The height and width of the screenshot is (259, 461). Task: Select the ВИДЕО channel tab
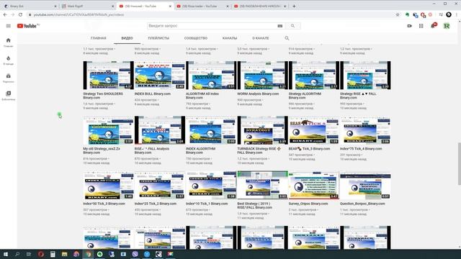[x=127, y=38]
